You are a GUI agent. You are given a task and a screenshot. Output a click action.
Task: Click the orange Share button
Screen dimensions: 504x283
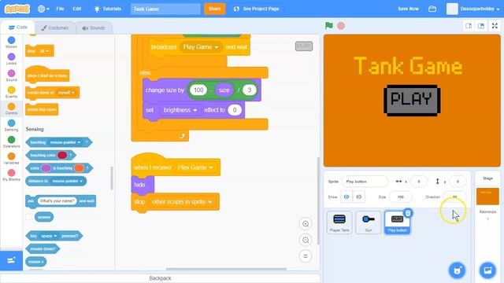214,9
